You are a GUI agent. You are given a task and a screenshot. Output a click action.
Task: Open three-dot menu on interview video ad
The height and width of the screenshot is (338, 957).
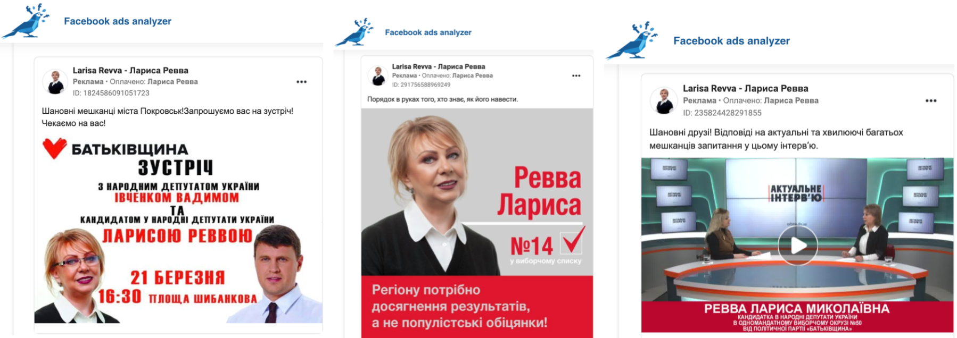930,100
